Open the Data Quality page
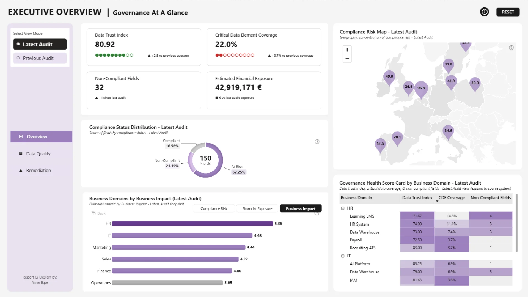The height and width of the screenshot is (297, 528). click(x=38, y=154)
